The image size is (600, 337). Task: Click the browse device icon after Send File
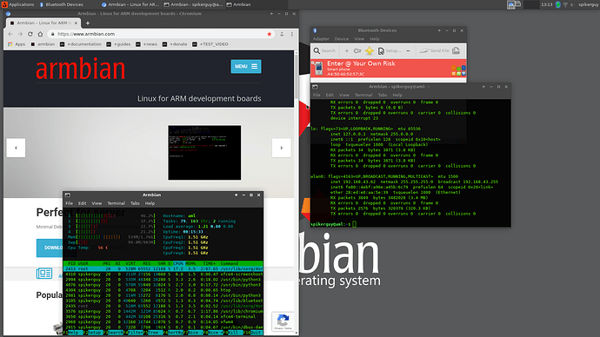click(x=456, y=51)
